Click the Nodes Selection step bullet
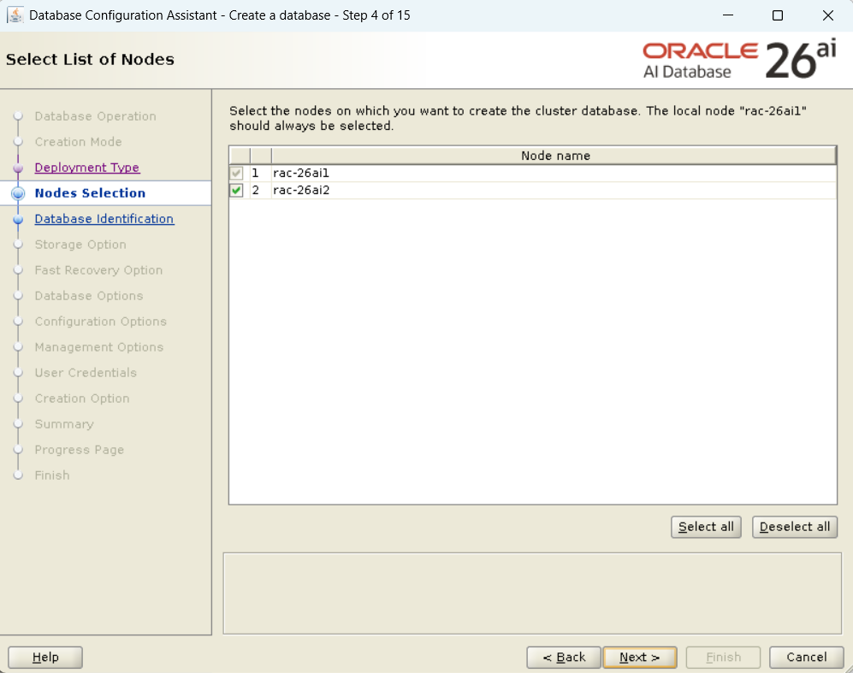 [x=18, y=193]
